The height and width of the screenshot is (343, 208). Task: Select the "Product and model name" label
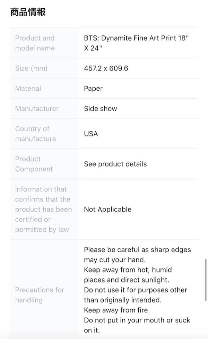point(35,43)
